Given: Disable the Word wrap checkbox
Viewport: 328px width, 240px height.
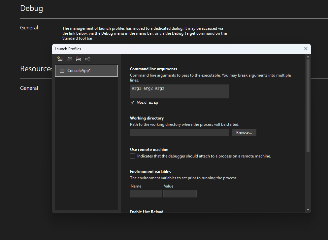Looking at the screenshot, I should [x=133, y=102].
